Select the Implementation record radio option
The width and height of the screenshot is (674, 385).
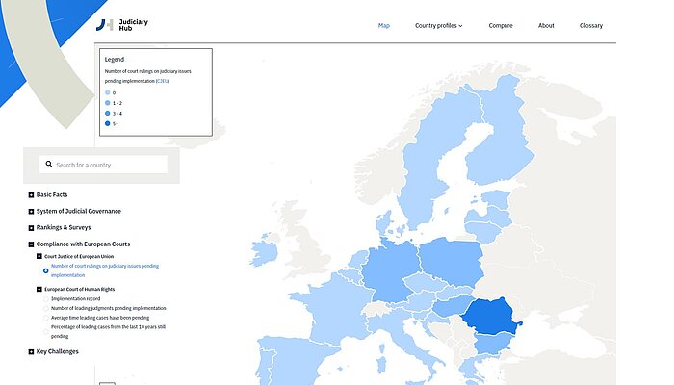coord(45,298)
